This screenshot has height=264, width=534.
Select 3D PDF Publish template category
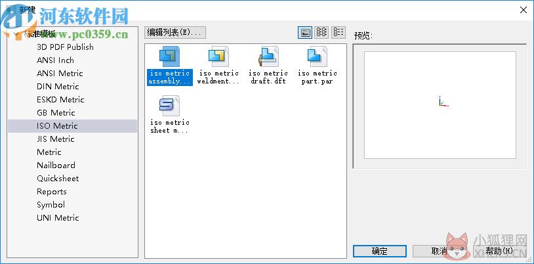[65, 47]
